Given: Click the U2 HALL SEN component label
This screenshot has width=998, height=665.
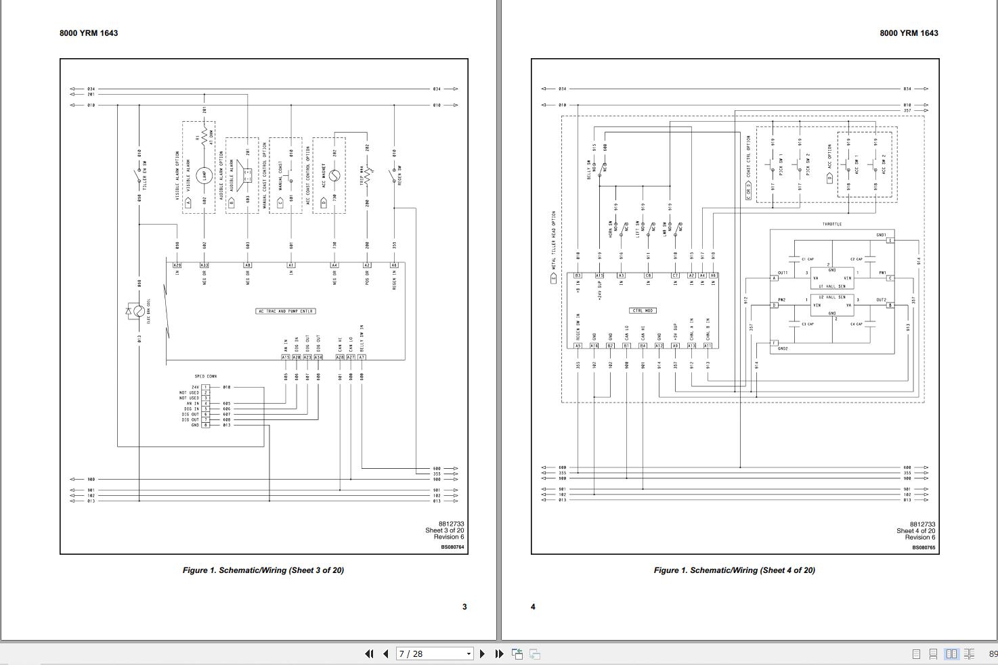Looking at the screenshot, I should [x=832, y=297].
